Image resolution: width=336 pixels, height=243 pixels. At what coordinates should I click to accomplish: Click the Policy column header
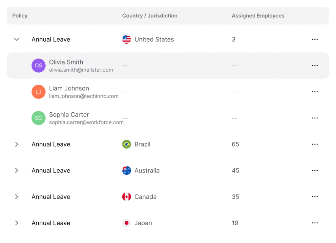[x=20, y=16]
